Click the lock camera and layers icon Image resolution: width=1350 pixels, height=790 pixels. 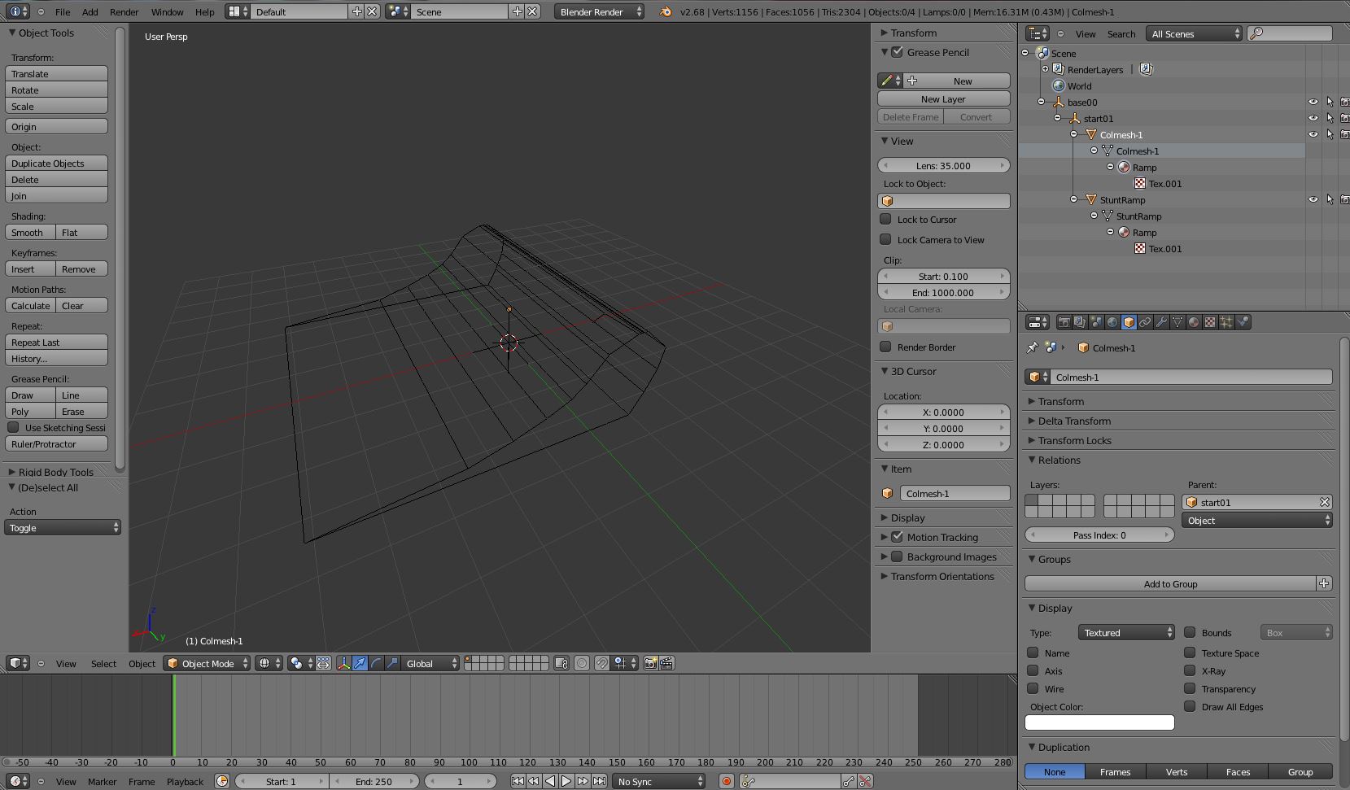[561, 663]
